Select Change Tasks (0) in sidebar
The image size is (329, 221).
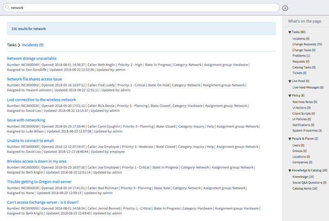click(304, 50)
